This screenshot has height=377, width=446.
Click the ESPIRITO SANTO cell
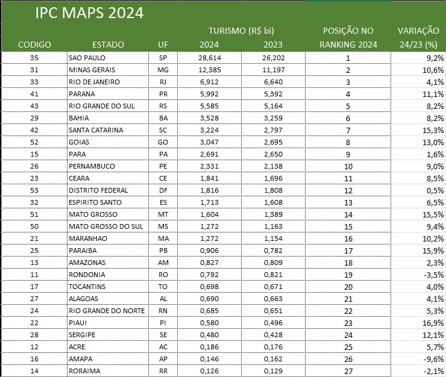point(108,202)
